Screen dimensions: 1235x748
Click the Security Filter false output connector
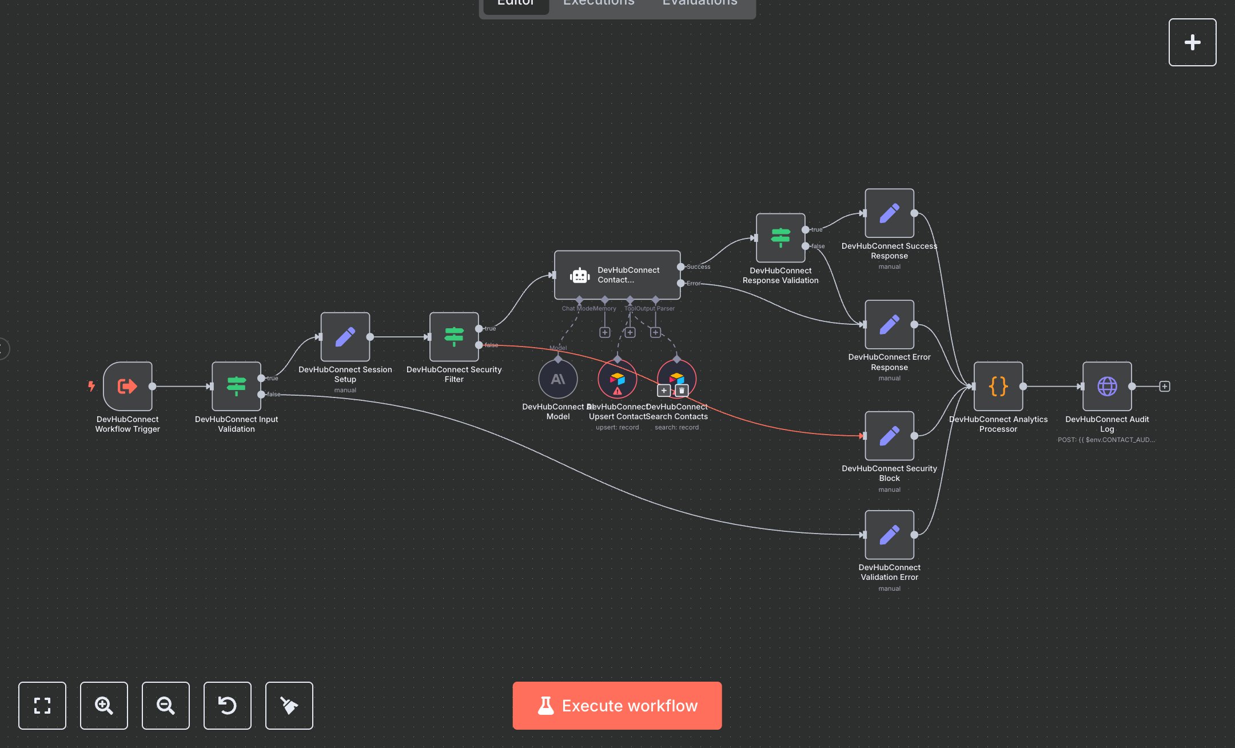pos(479,345)
